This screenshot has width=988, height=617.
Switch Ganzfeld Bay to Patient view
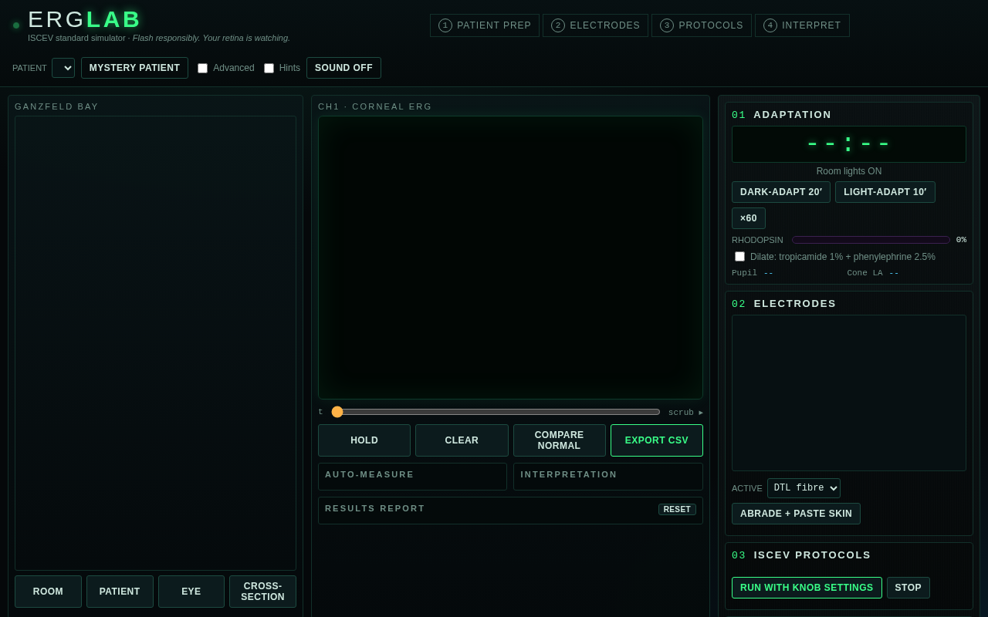point(120,592)
